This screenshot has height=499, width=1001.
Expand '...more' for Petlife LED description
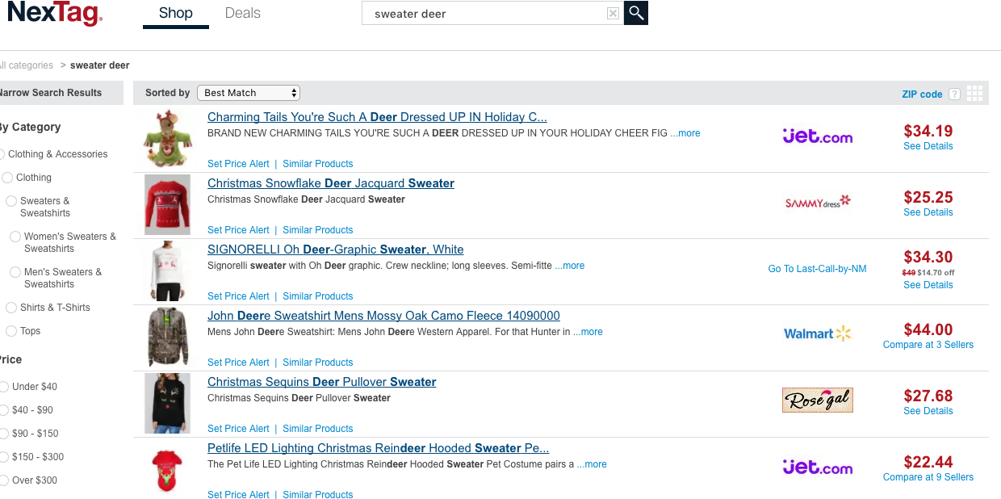pyautogui.click(x=592, y=464)
